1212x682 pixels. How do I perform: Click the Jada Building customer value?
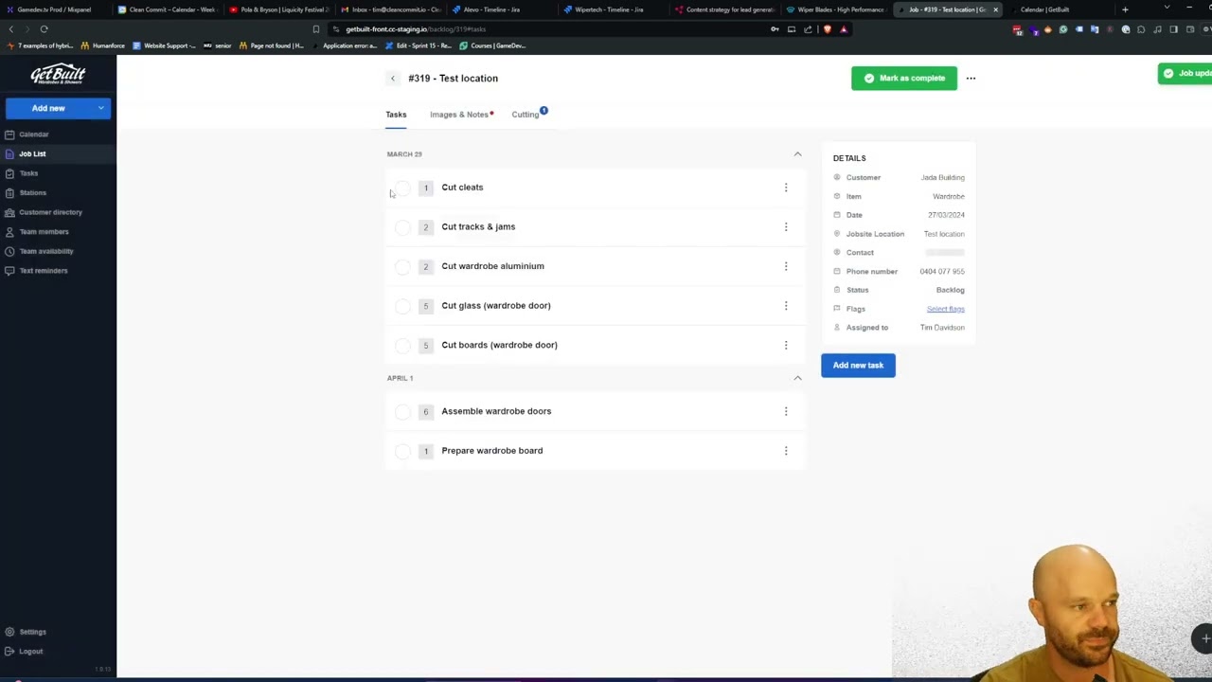pyautogui.click(x=942, y=178)
